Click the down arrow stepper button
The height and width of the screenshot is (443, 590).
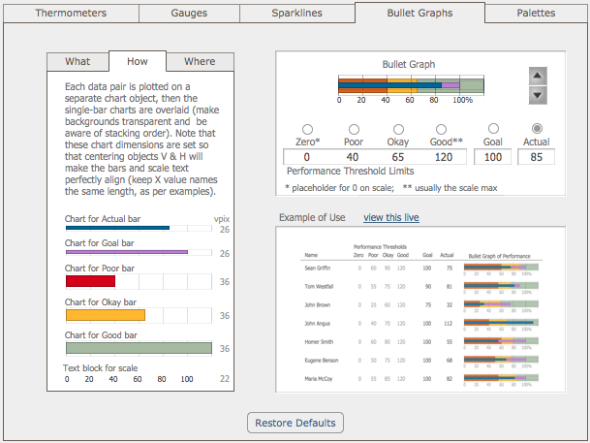click(x=538, y=95)
